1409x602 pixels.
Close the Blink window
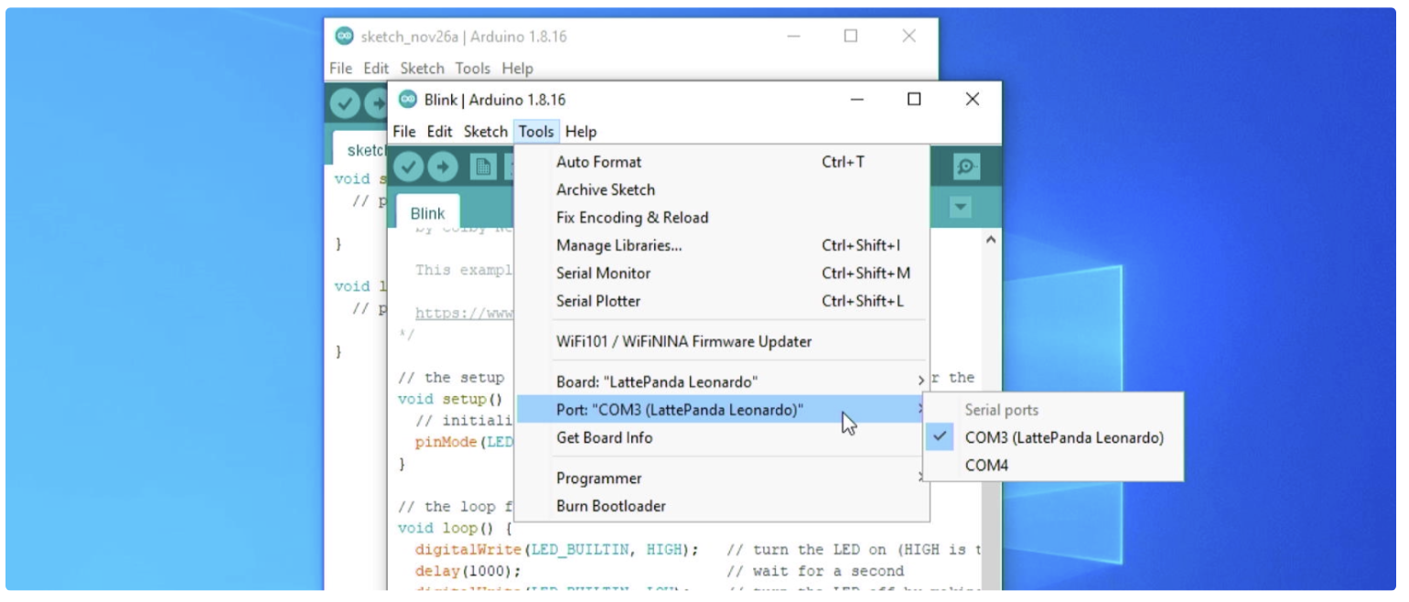pyautogui.click(x=973, y=100)
